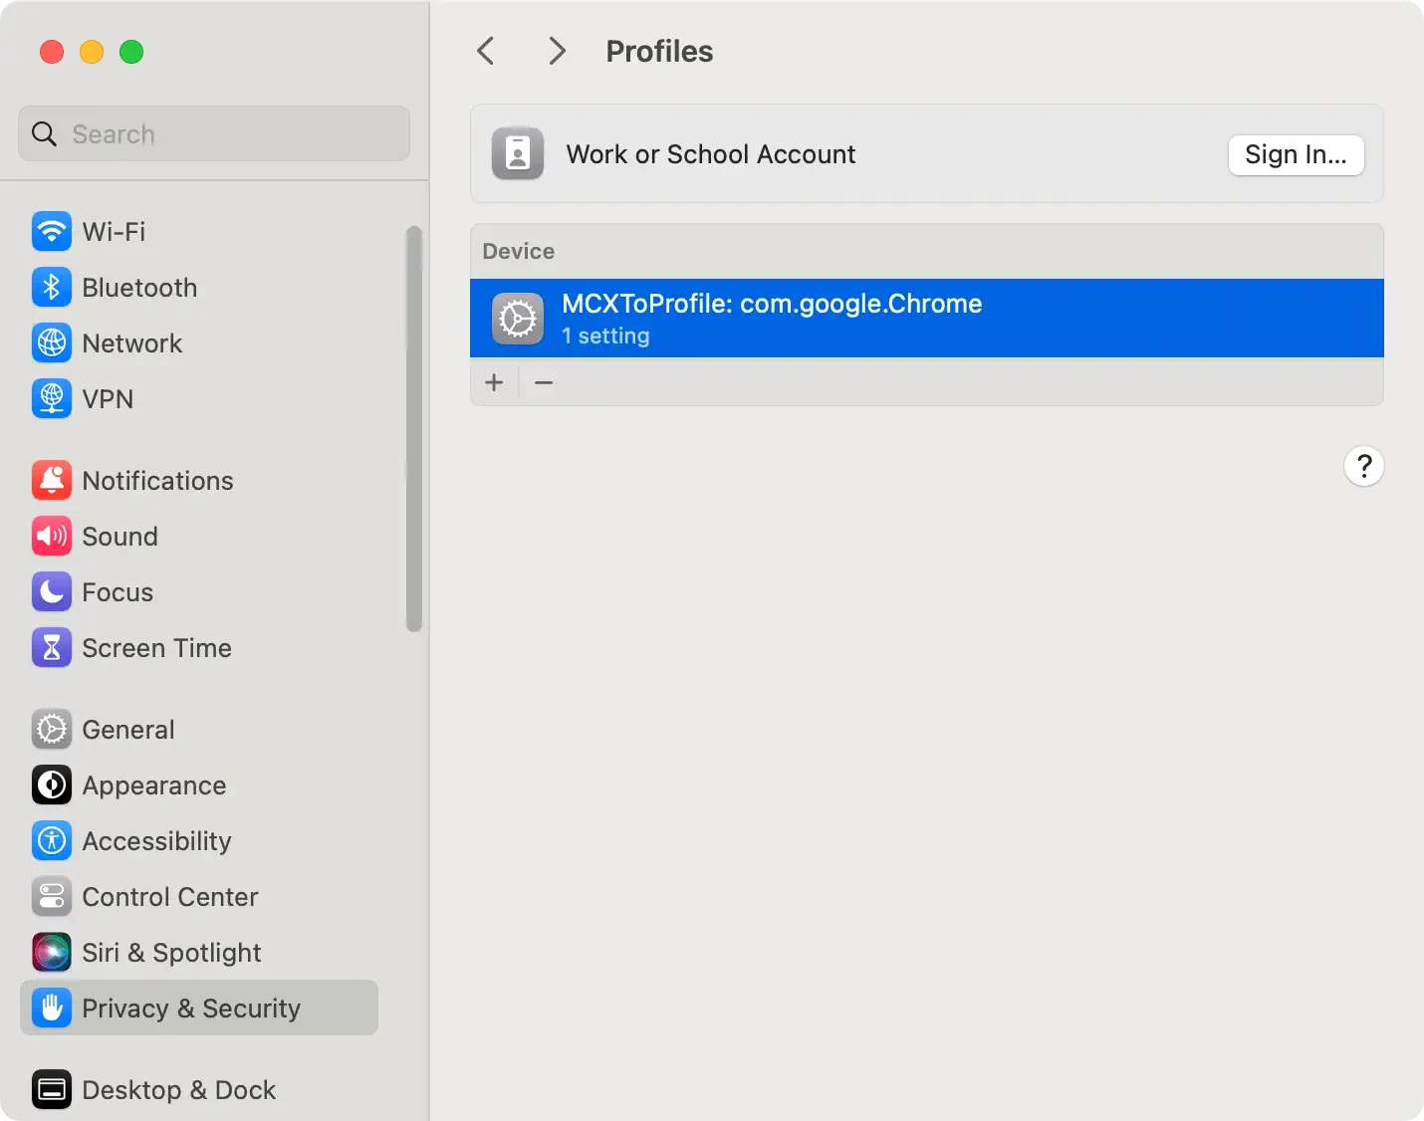1424x1121 pixels.
Task: Switch to Appearance settings
Action: [153, 785]
